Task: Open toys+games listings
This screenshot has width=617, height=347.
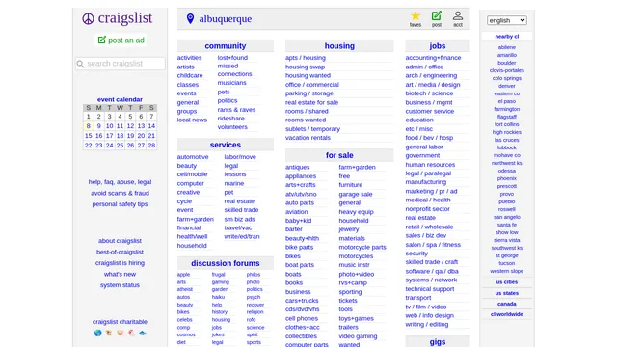Action: point(356,319)
